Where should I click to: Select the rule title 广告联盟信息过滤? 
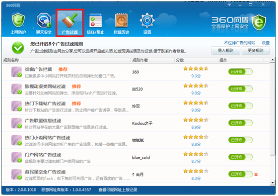pos(43,121)
